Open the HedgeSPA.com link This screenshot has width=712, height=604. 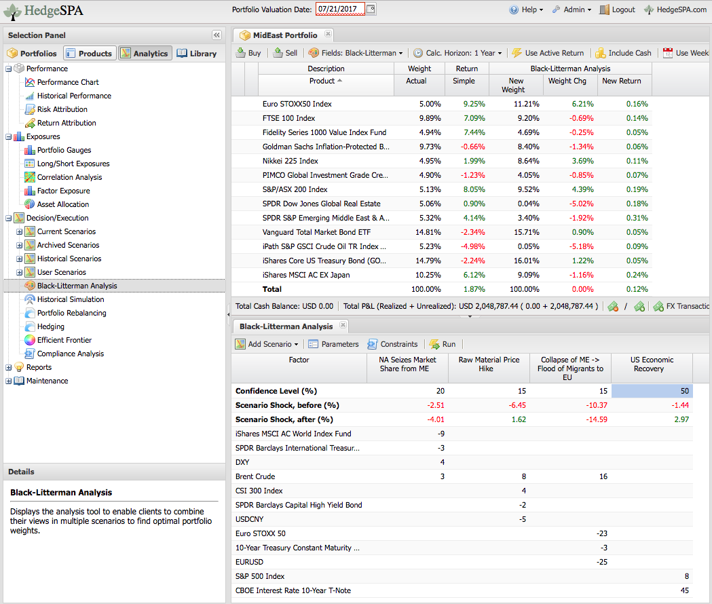coord(675,10)
